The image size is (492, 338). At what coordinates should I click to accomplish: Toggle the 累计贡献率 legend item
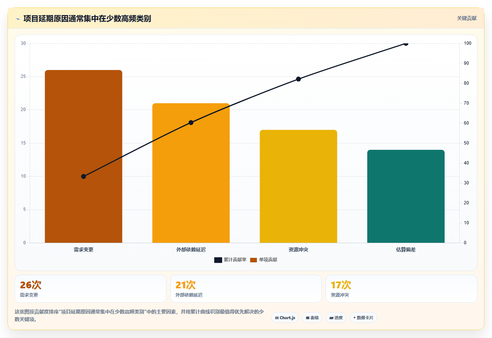click(230, 260)
